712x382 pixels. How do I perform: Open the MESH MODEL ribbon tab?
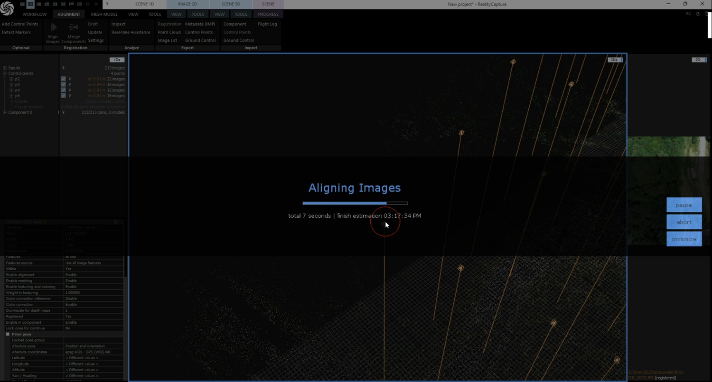pos(104,14)
